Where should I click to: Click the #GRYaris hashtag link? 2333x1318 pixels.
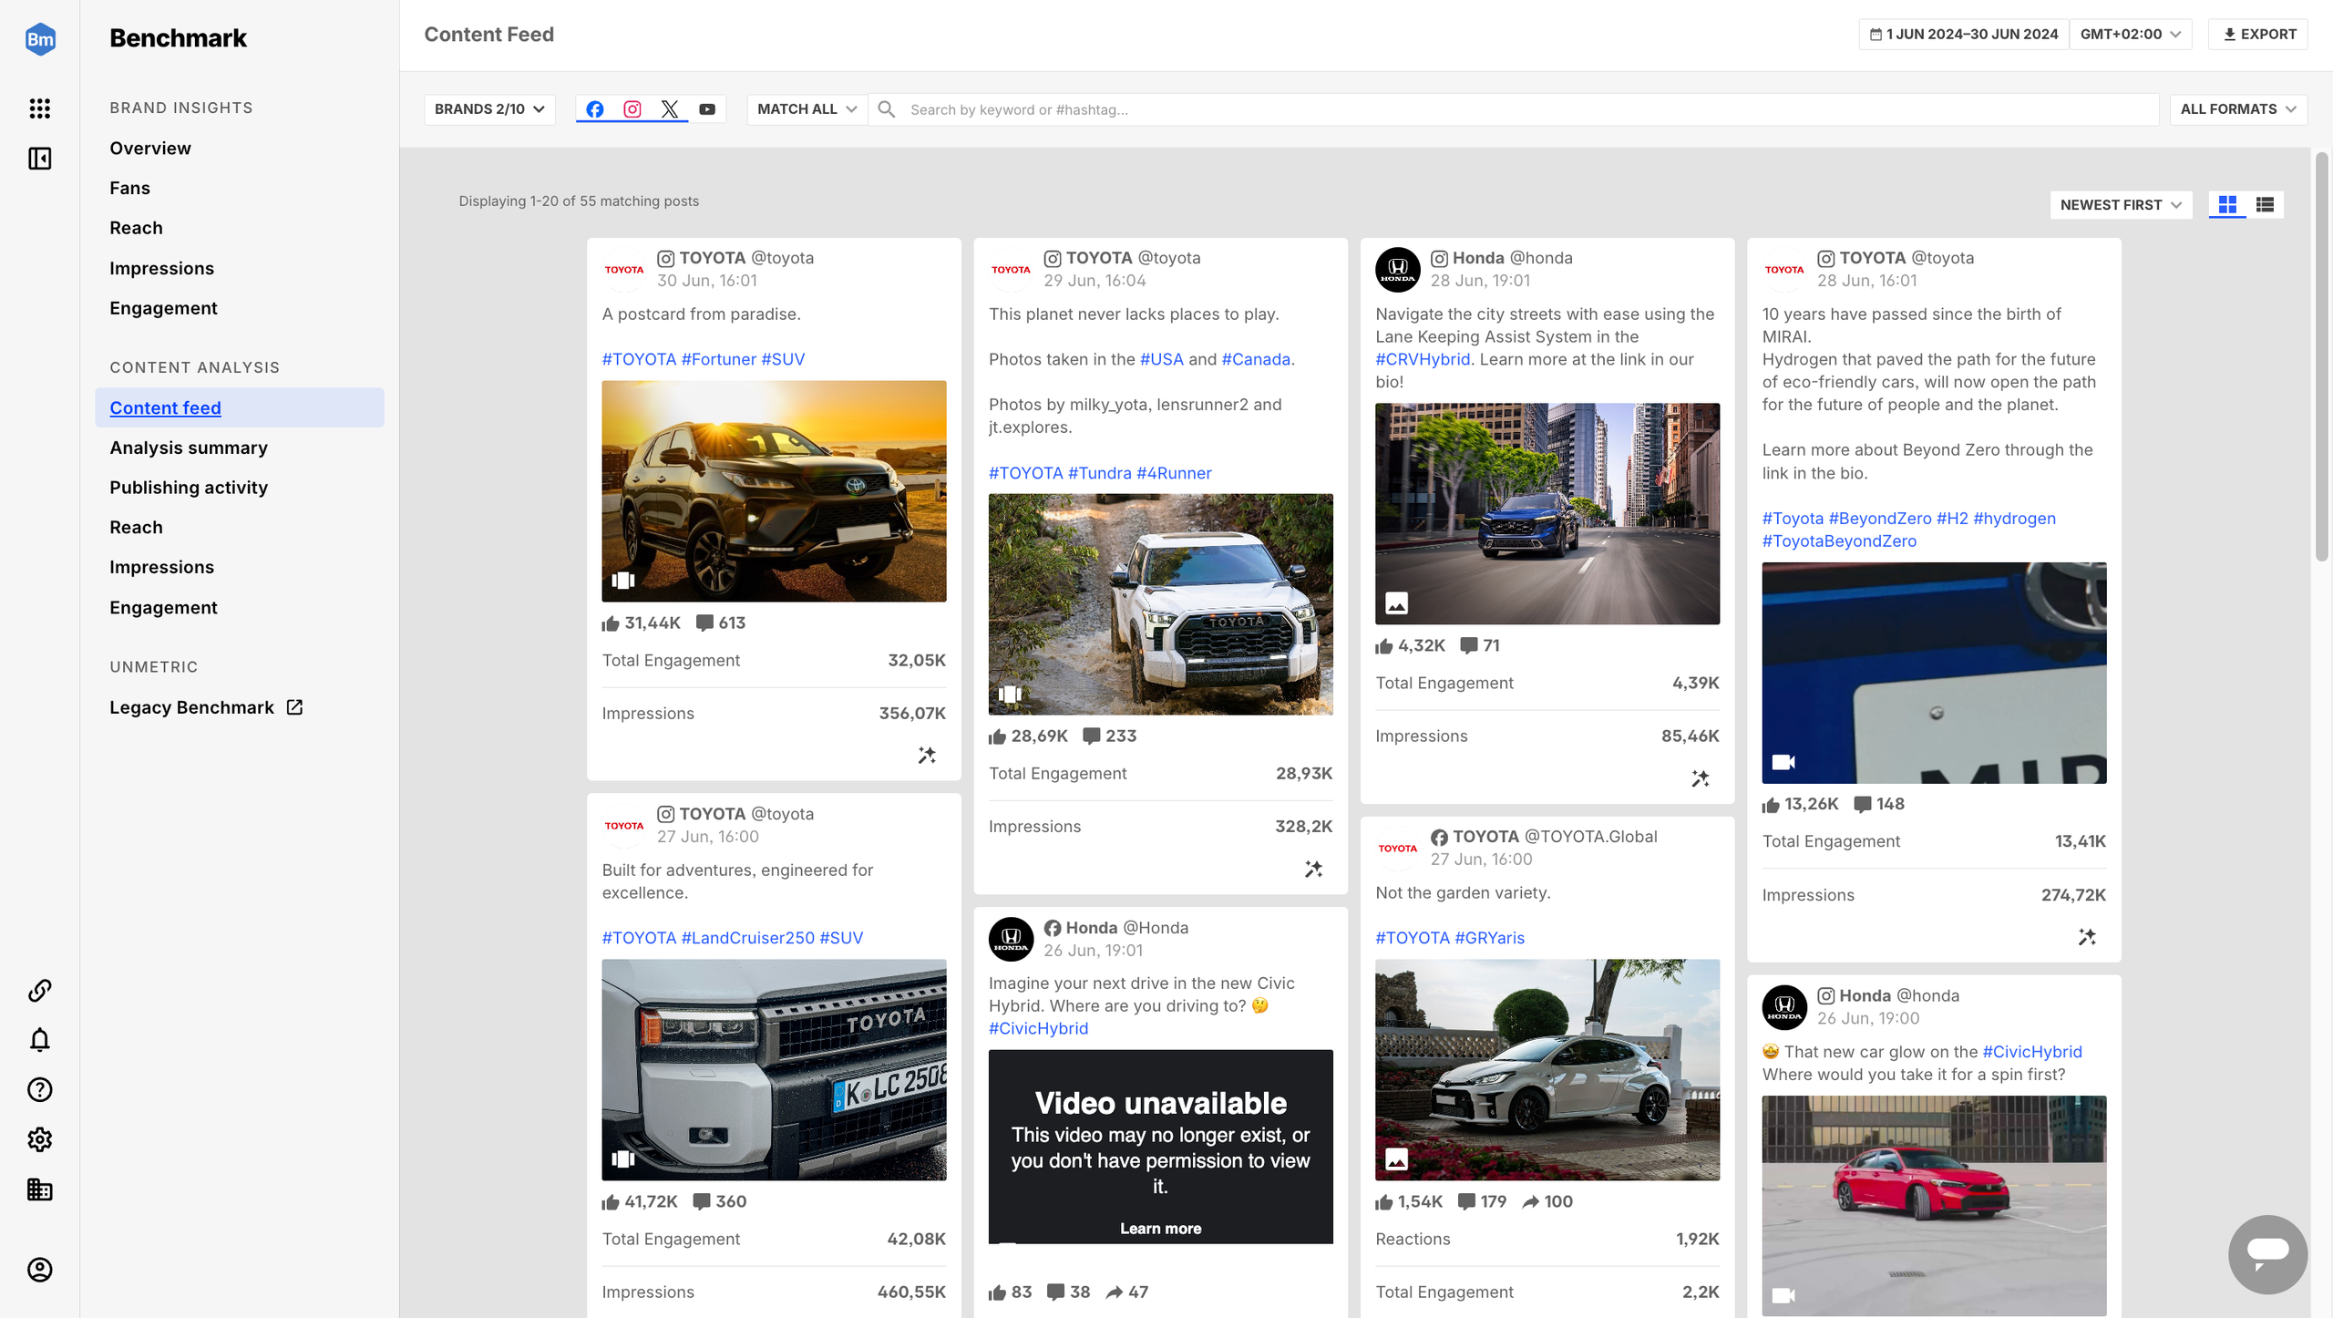(x=1490, y=938)
